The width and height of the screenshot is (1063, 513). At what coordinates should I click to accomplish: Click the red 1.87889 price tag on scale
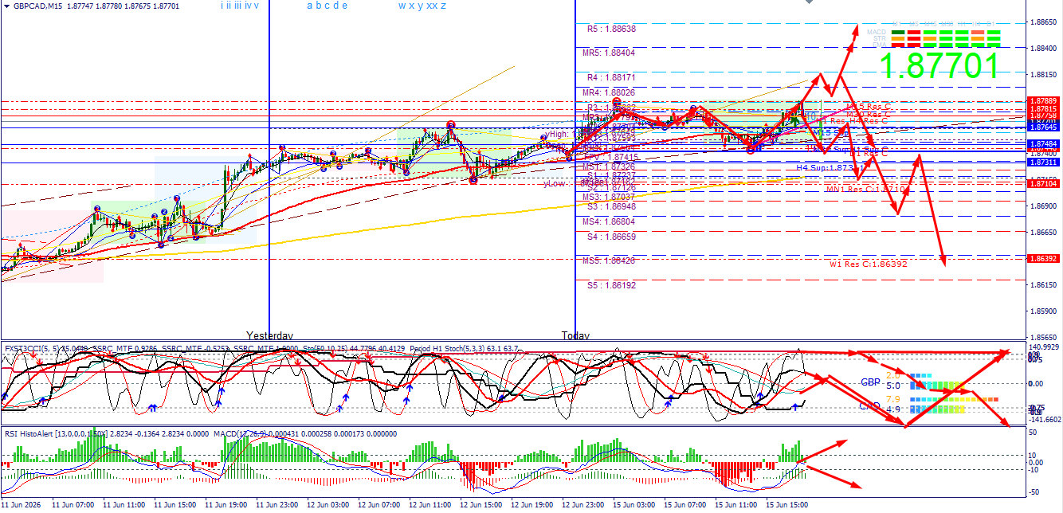click(x=1043, y=101)
